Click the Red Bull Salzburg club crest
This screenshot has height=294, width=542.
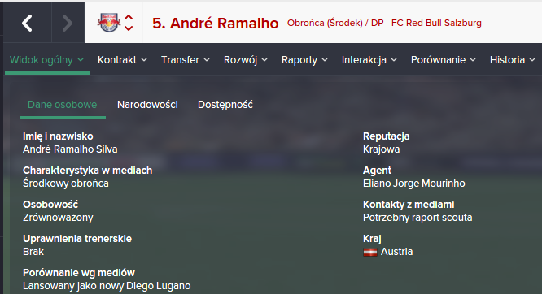click(109, 23)
